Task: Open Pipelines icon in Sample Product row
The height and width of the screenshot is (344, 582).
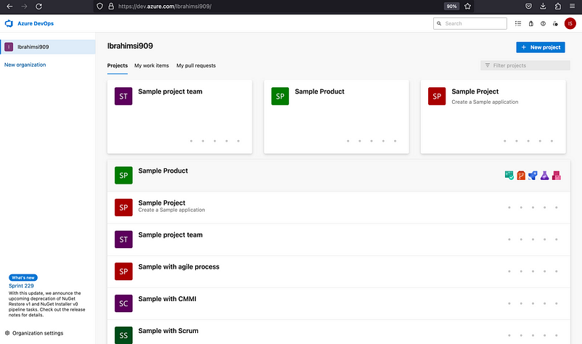Action: tap(533, 175)
